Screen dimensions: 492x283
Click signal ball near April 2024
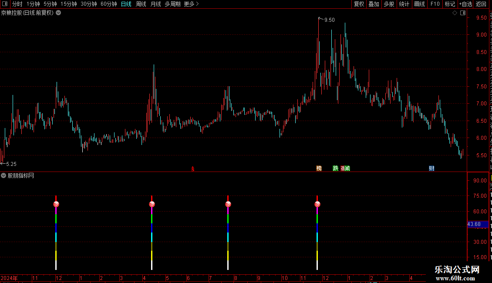point(152,204)
